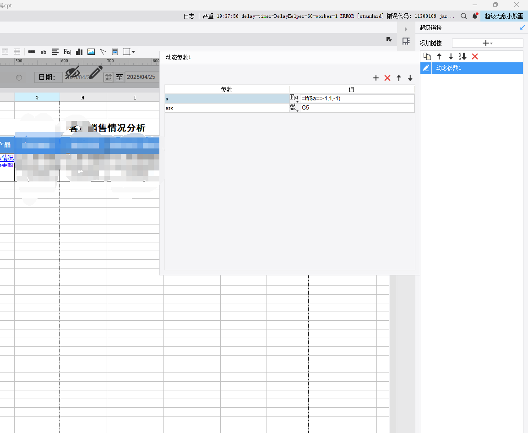Select the radio button beside 日期
The width and height of the screenshot is (528, 433).
click(x=19, y=77)
